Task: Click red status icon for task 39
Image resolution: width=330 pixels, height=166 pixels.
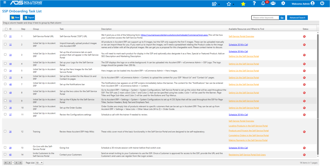Action: pos(304,148)
